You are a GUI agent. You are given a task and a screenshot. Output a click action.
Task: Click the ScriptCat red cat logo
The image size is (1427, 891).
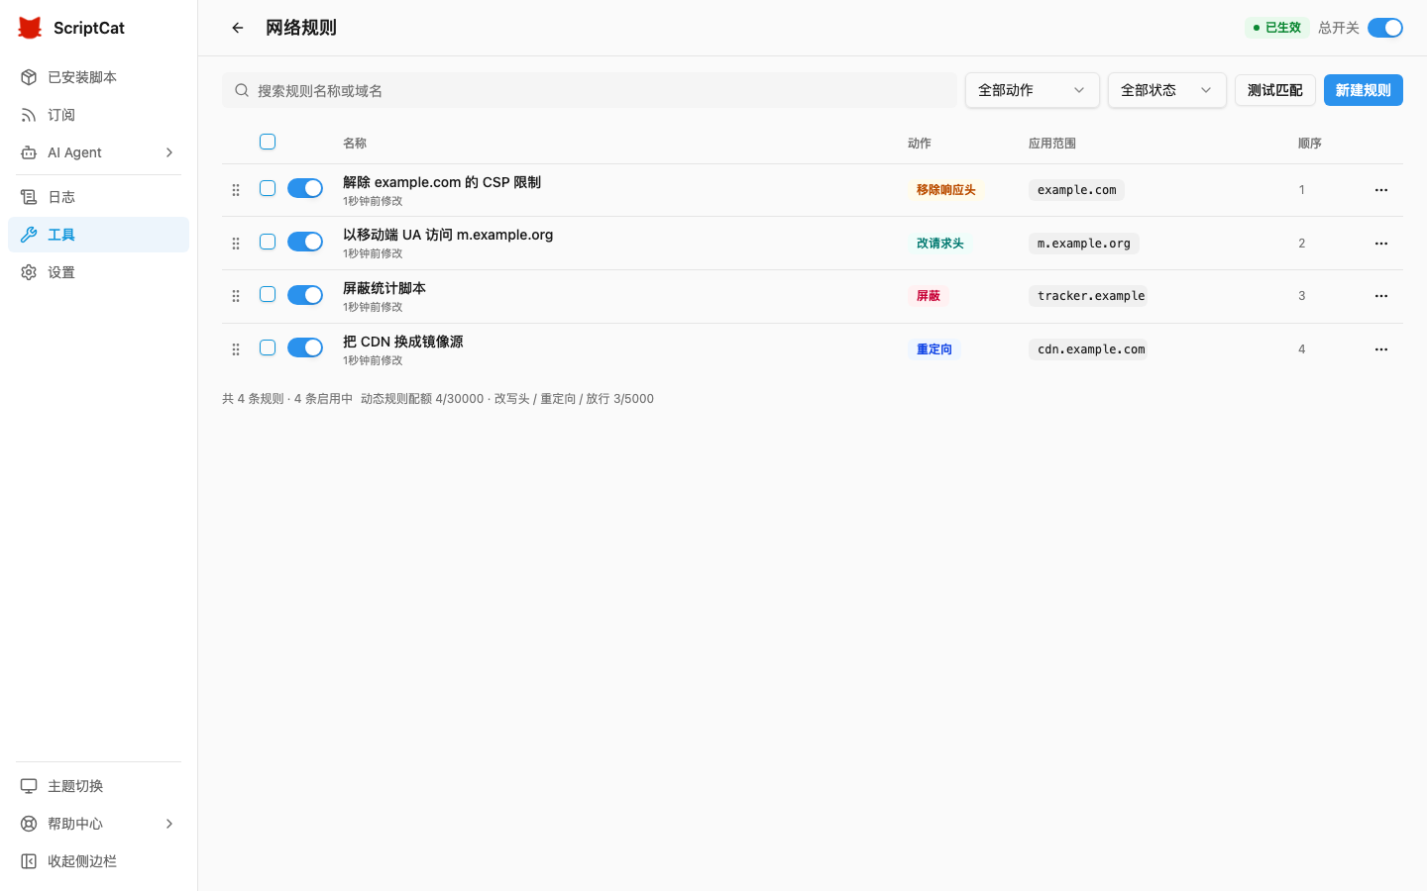click(x=30, y=28)
